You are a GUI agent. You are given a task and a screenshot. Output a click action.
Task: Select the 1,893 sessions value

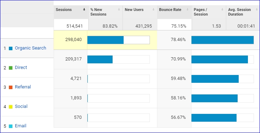tap(76, 98)
